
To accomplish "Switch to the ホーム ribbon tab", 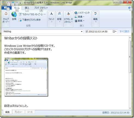I will point(17,8).
